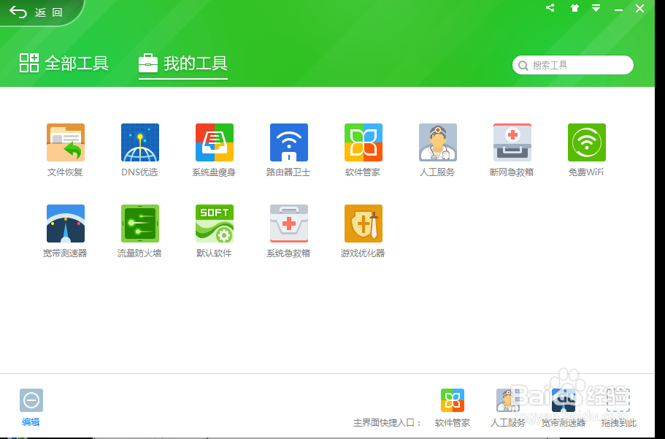Select the 我的工具 tab
665x439 pixels.
(183, 64)
